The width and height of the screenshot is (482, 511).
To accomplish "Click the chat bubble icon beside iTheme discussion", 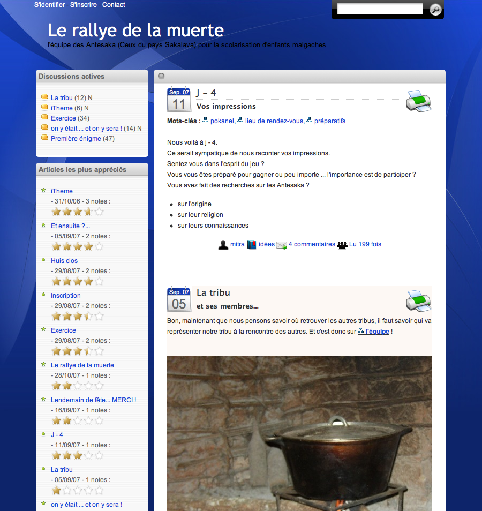I will [x=44, y=107].
